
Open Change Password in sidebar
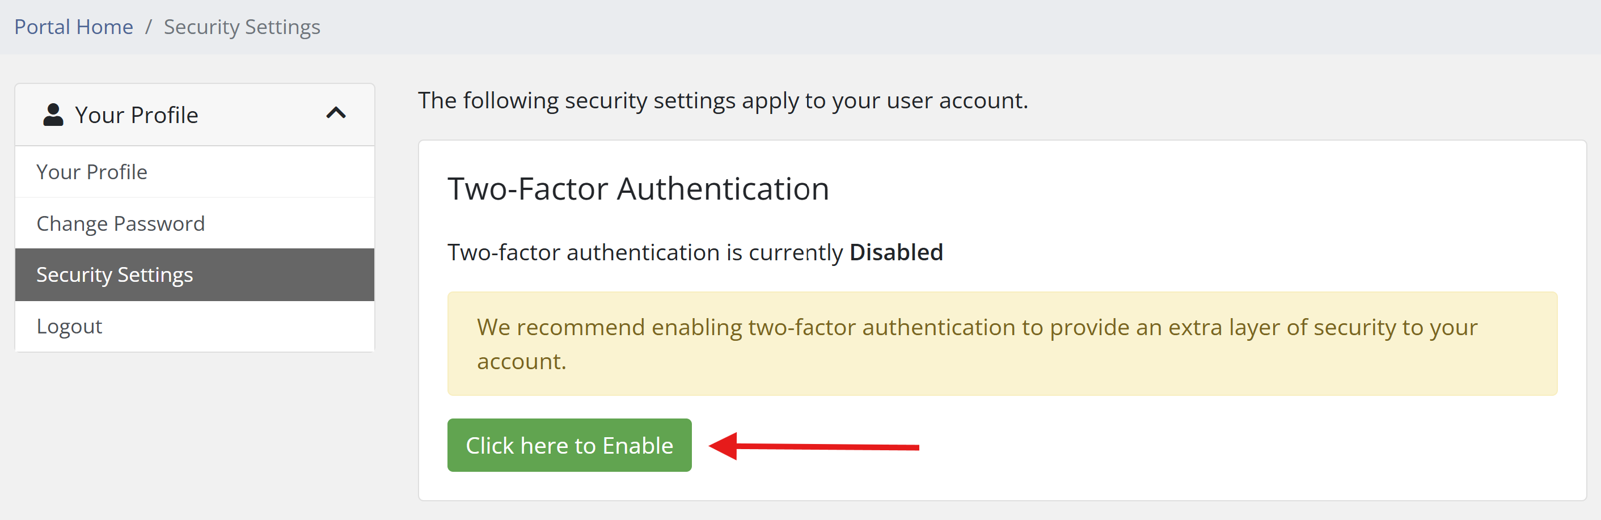pos(121,223)
